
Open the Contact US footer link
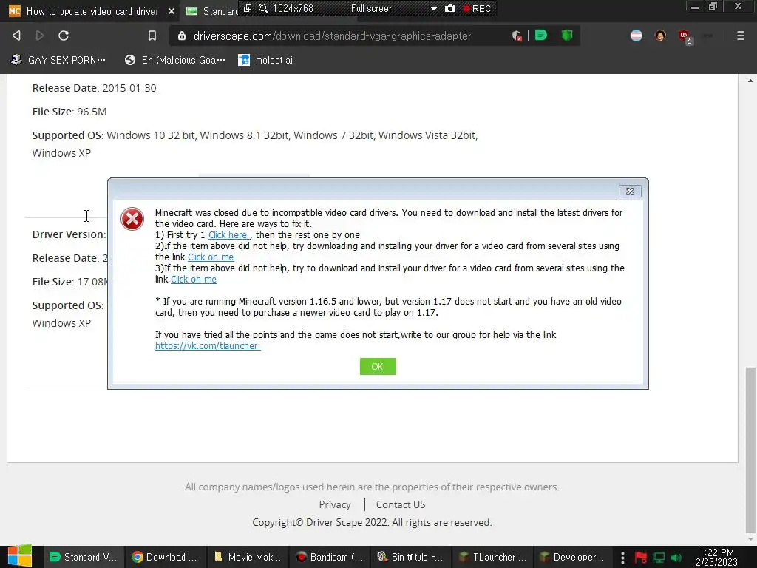click(x=401, y=504)
